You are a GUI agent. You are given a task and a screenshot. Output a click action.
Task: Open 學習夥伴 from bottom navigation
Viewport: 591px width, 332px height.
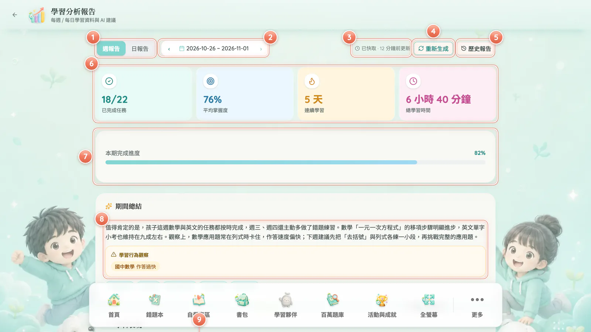[x=286, y=305]
